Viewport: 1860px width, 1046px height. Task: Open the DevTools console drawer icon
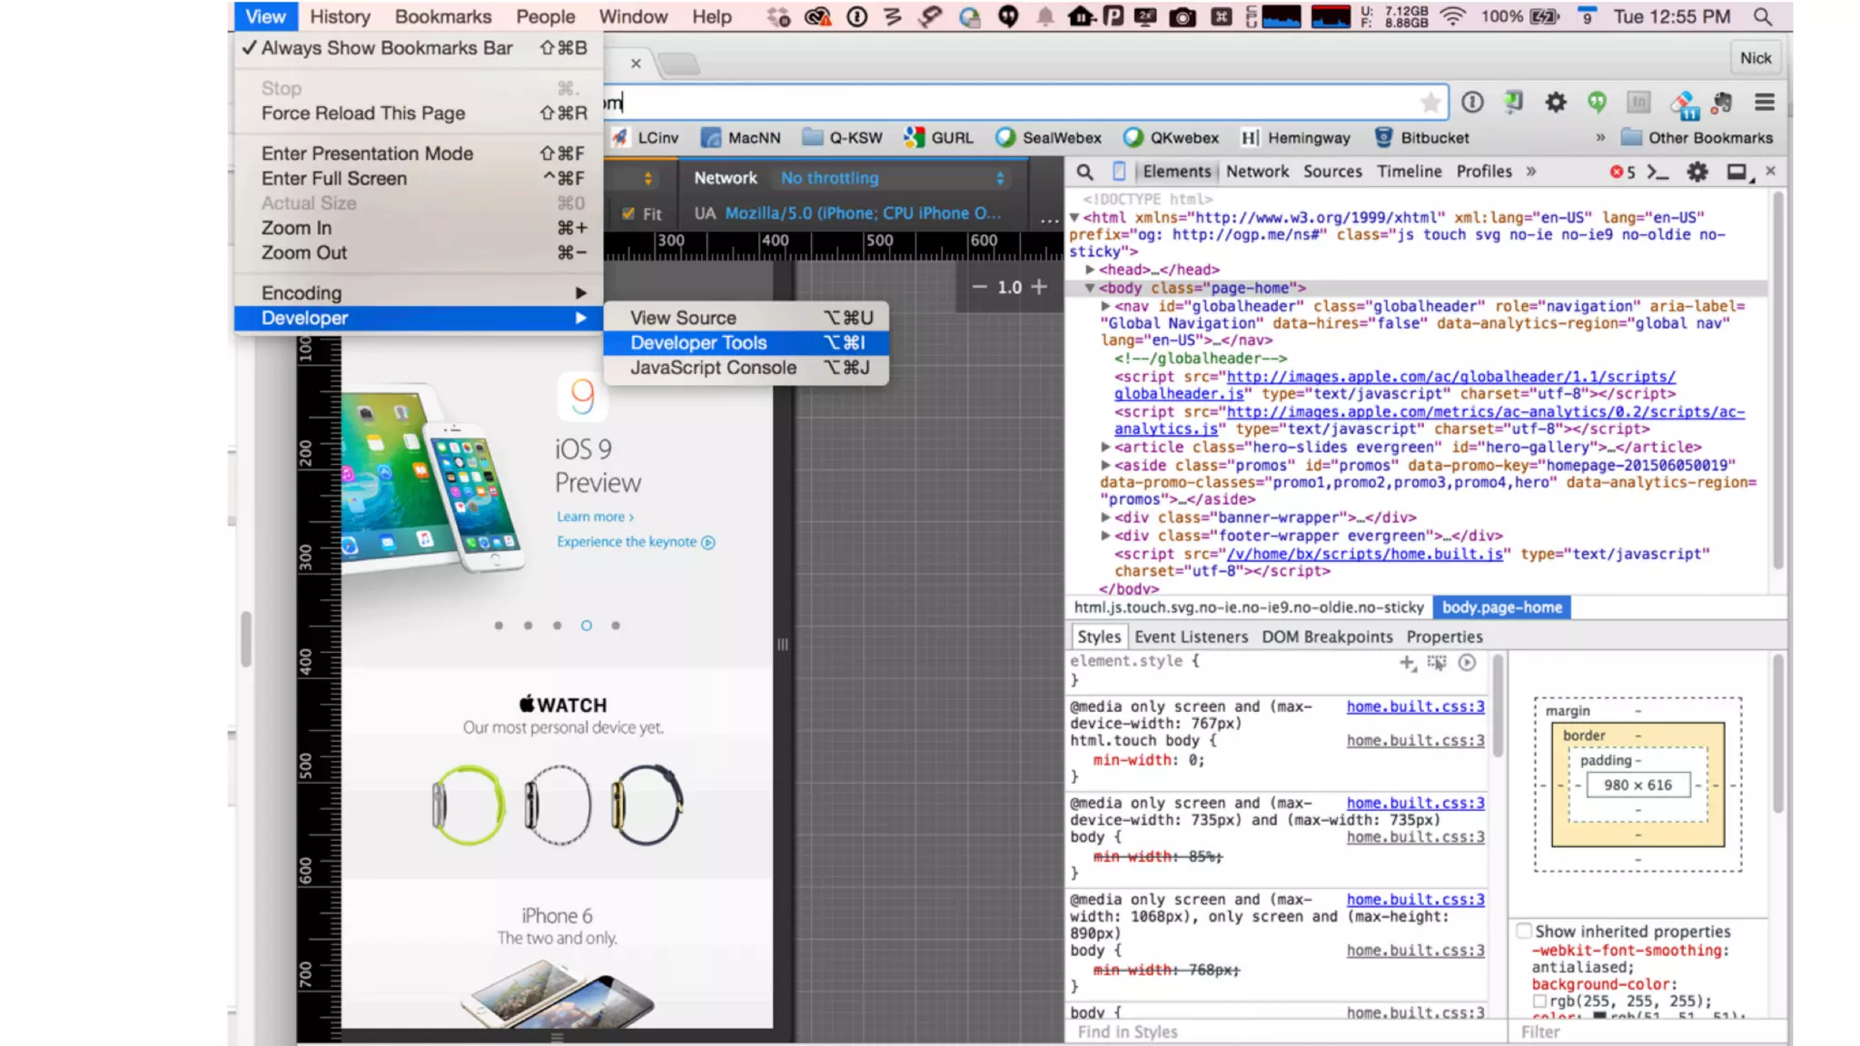click(x=1658, y=172)
